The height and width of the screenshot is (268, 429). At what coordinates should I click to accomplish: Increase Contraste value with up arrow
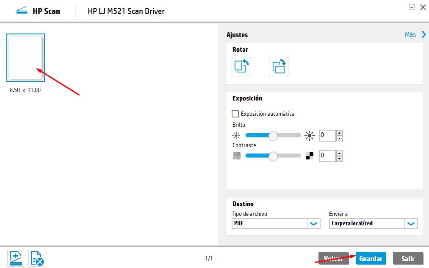339,153
